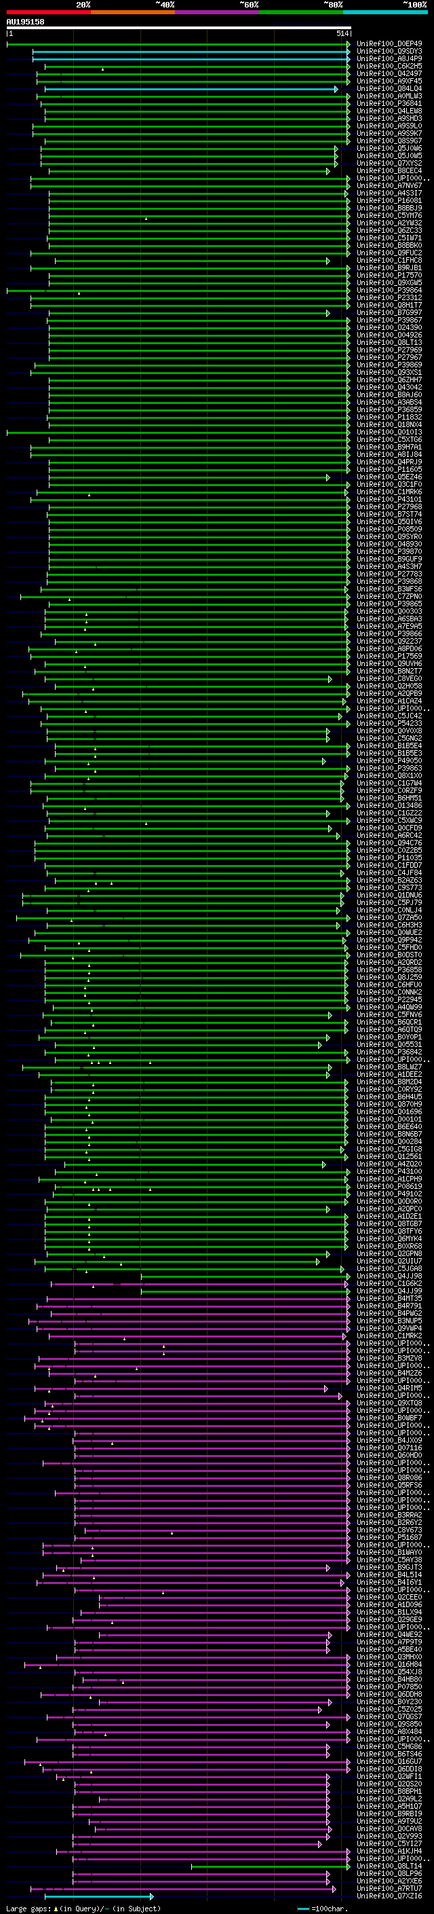Select the UniRef100_Q1DNU6 label
Image resolution: width=434 pixels, height=1914 pixels.
[389, 896]
